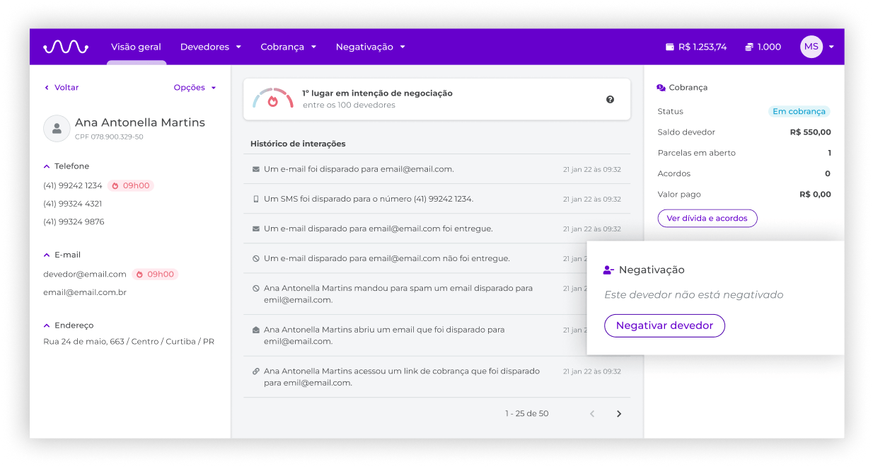Select the Visão geral tab

click(136, 47)
